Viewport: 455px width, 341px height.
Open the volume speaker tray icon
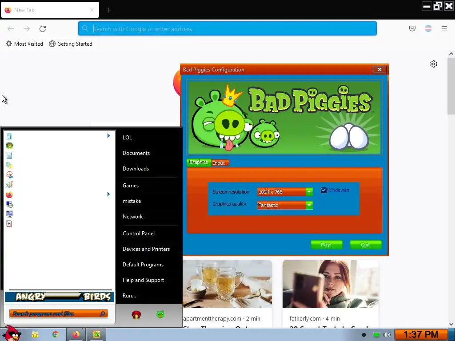pos(387,335)
